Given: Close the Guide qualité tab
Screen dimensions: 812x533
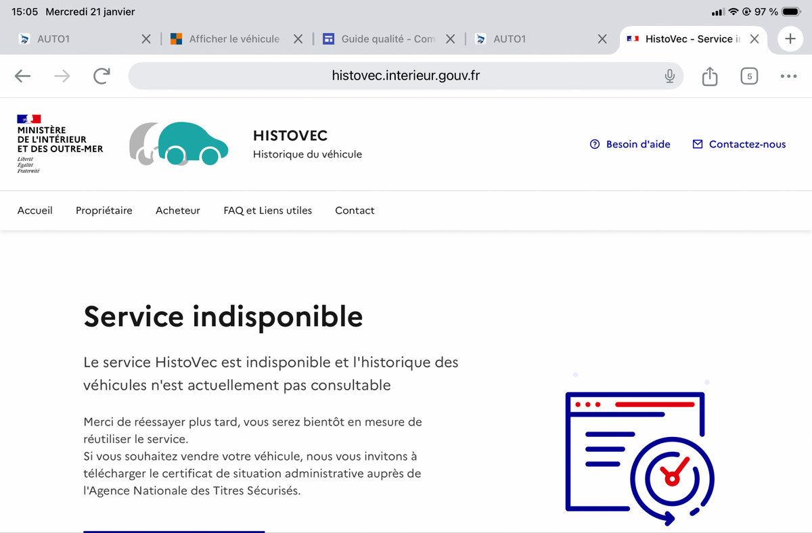Looking at the screenshot, I should [x=451, y=39].
